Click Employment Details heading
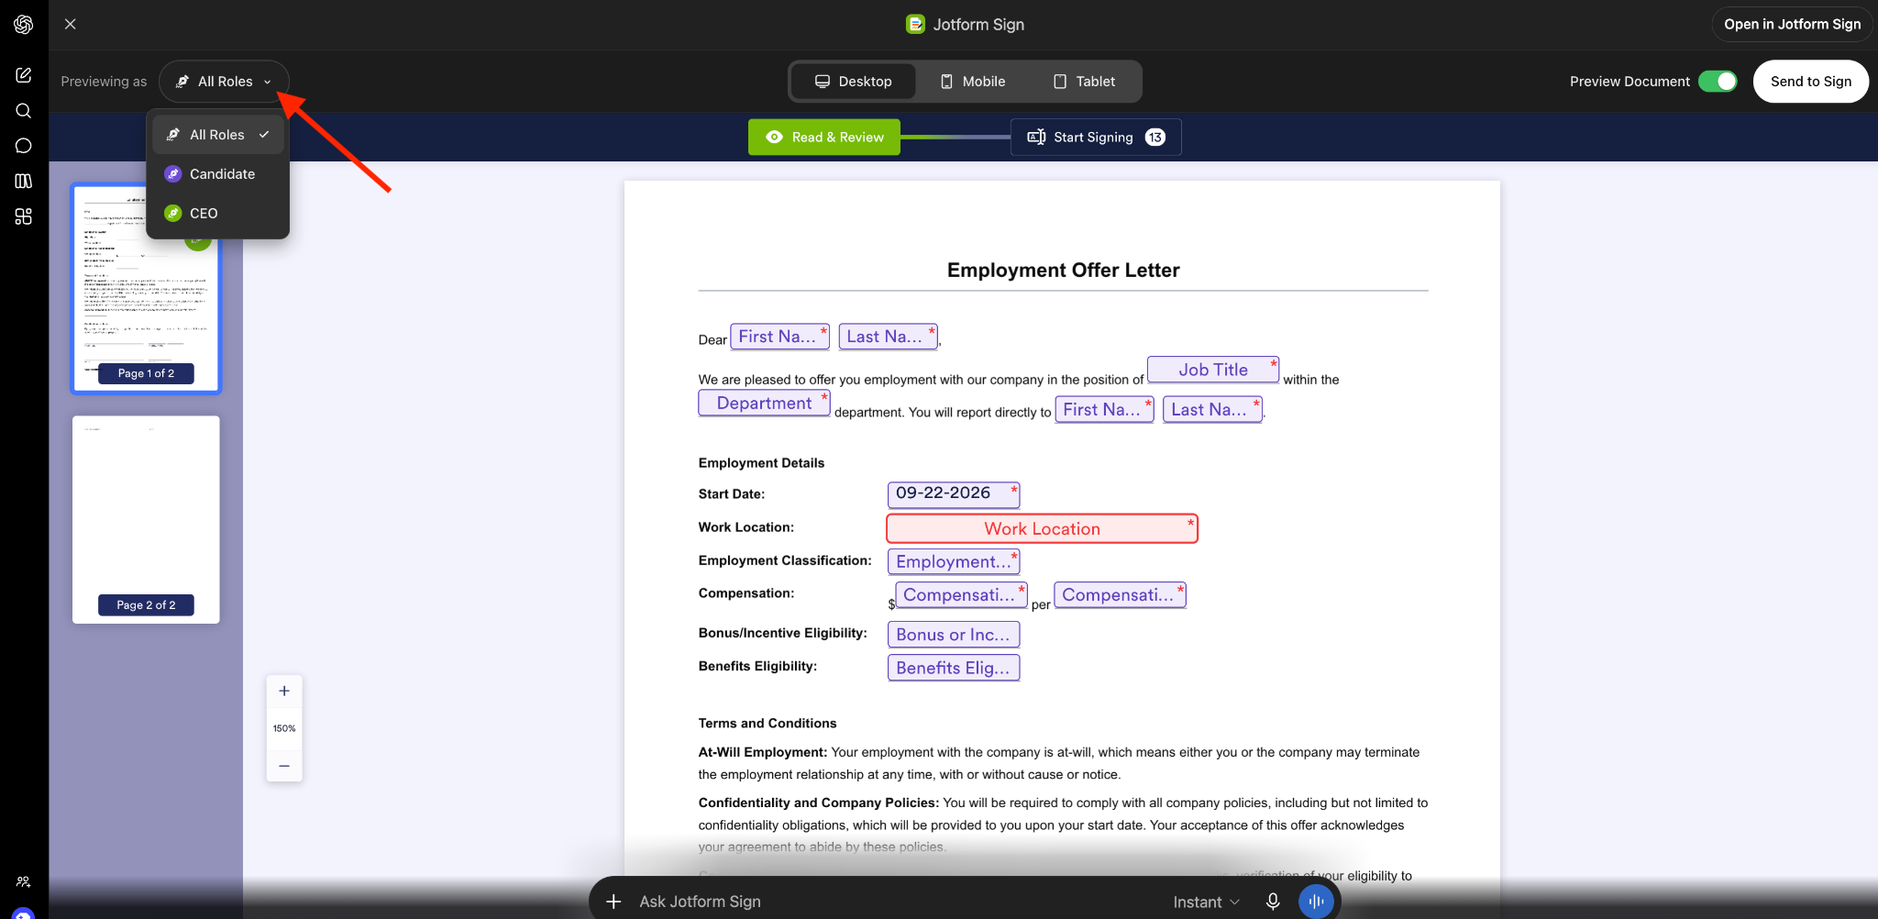The image size is (1878, 919). (761, 463)
